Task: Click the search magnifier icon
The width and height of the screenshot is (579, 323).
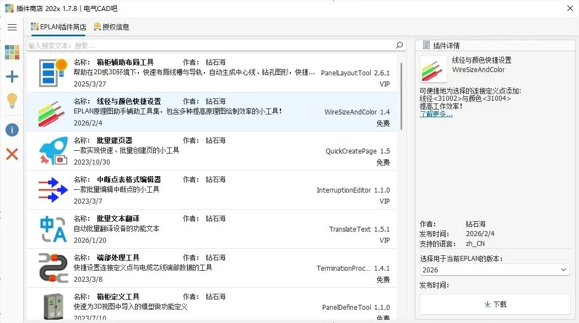Action: [x=399, y=45]
